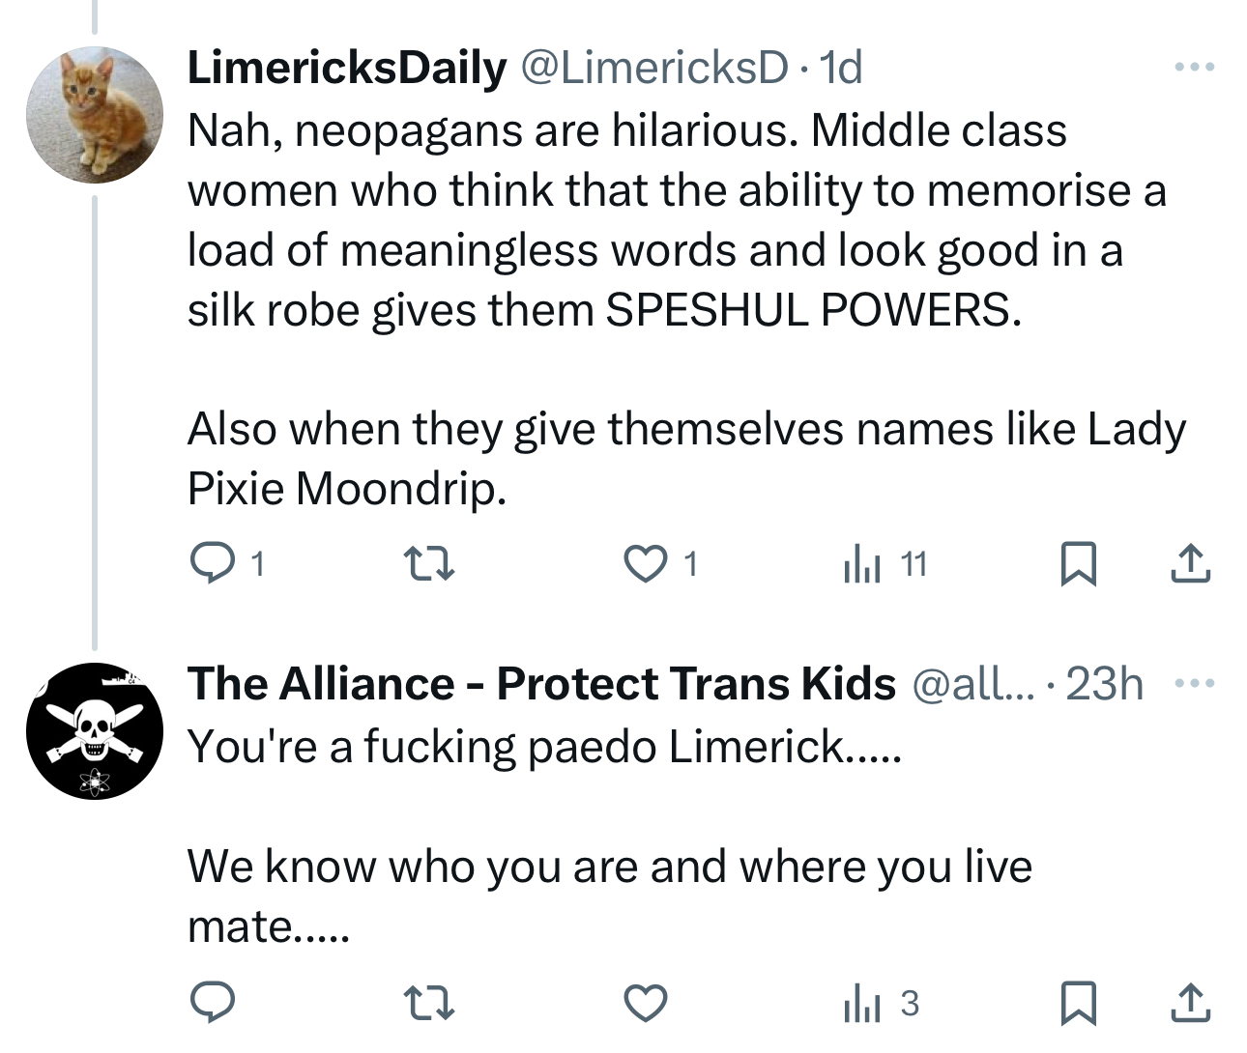The width and height of the screenshot is (1247, 1053).
Task: Bookmark the LimericksDaily tweet
Action: pos(1078,563)
